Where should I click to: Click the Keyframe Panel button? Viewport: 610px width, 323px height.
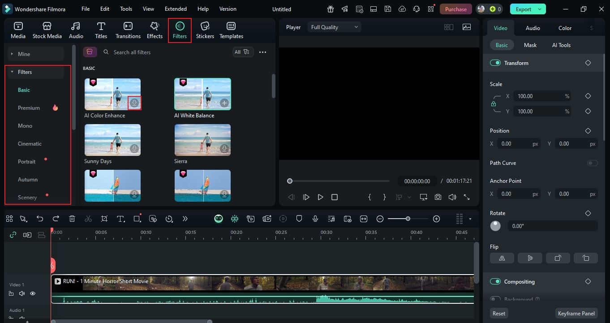pyautogui.click(x=576, y=313)
